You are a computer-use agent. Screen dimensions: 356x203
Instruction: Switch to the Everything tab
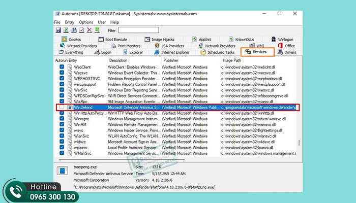71,52
